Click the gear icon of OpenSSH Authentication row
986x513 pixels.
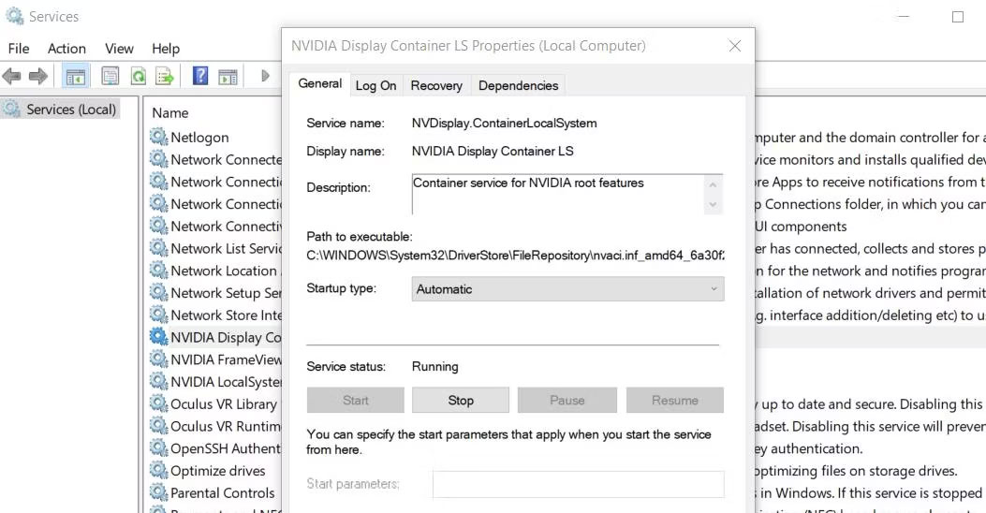coord(158,448)
